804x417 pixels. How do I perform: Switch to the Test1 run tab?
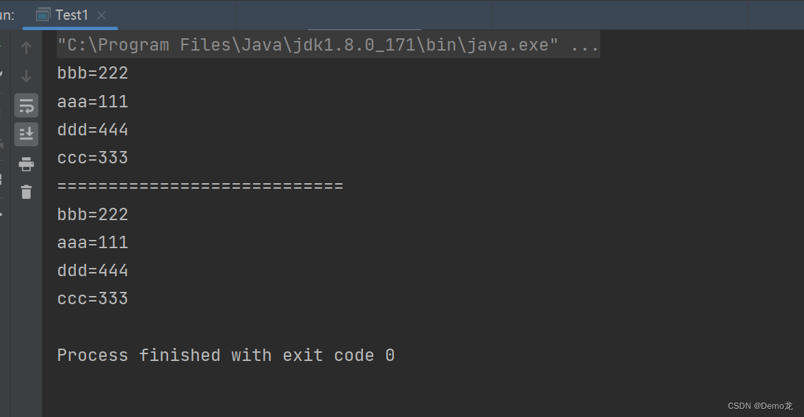coord(70,14)
